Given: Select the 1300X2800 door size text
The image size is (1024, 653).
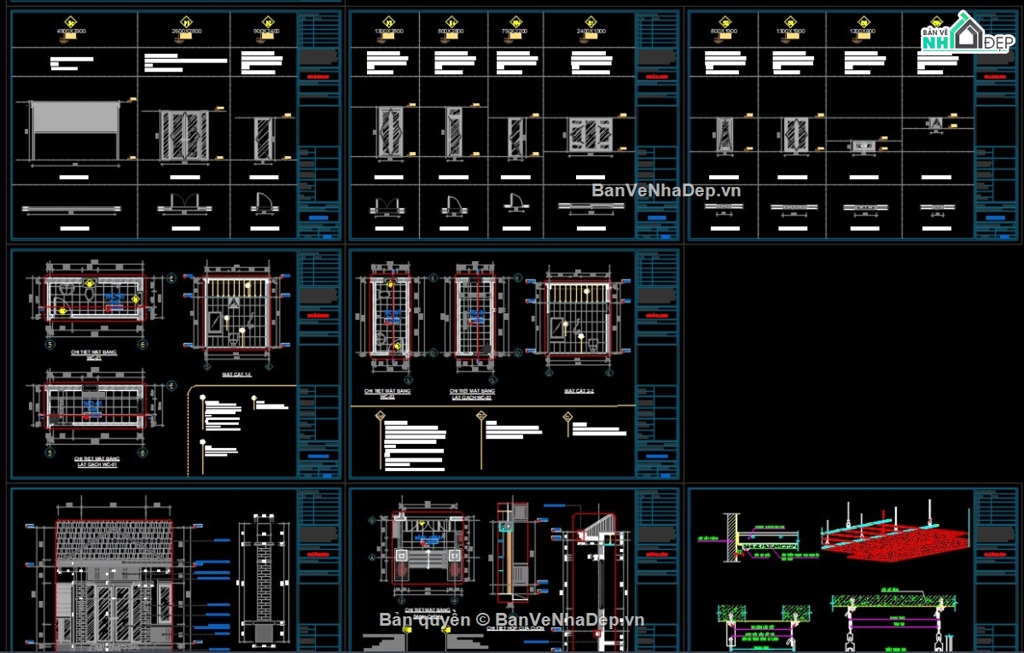Looking at the screenshot, I should tap(388, 32).
